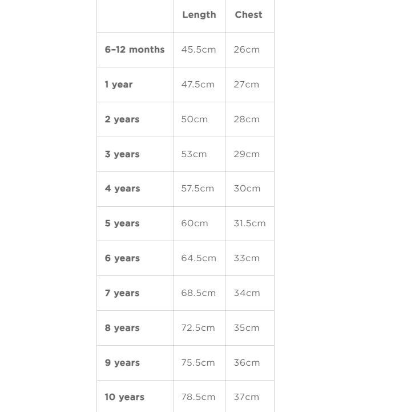Select the 2 years row label
Screen dimensions: 411x412
point(122,119)
